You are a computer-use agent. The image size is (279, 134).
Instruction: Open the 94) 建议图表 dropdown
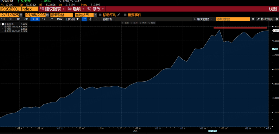tap(52, 9)
